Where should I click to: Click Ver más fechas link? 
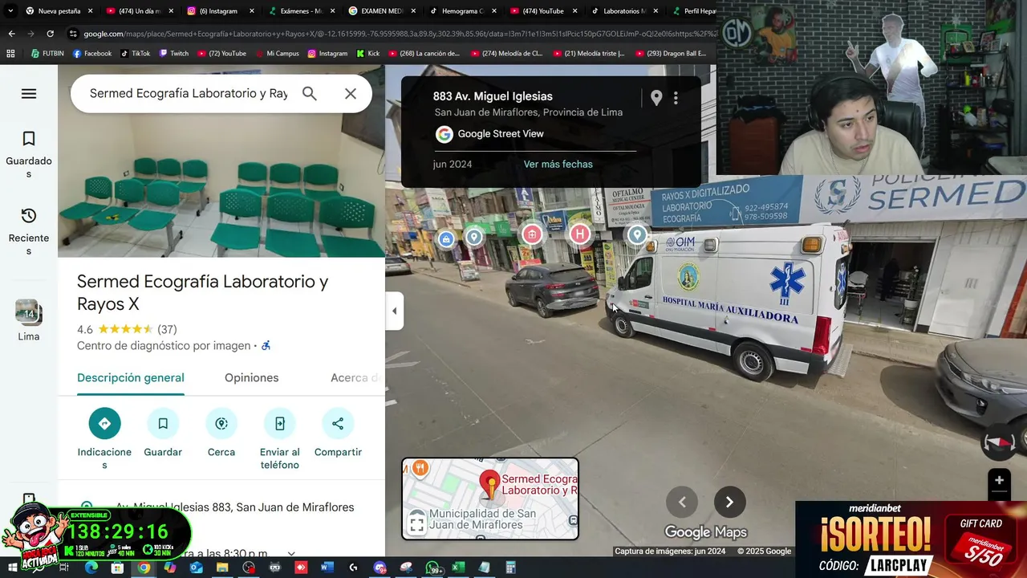(x=558, y=164)
